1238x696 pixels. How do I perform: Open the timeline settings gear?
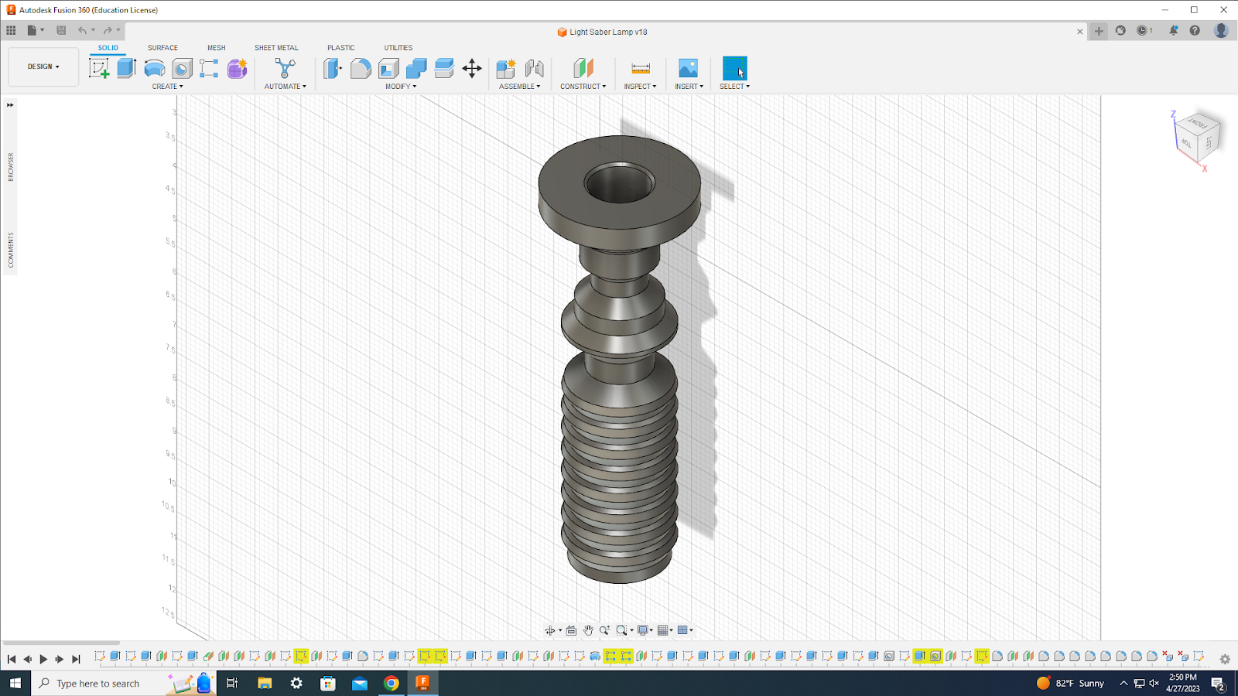coord(1225,659)
